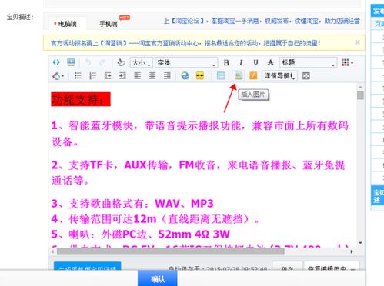Toggle underline formatting
The width and height of the screenshot is (384, 286).
[255, 62]
